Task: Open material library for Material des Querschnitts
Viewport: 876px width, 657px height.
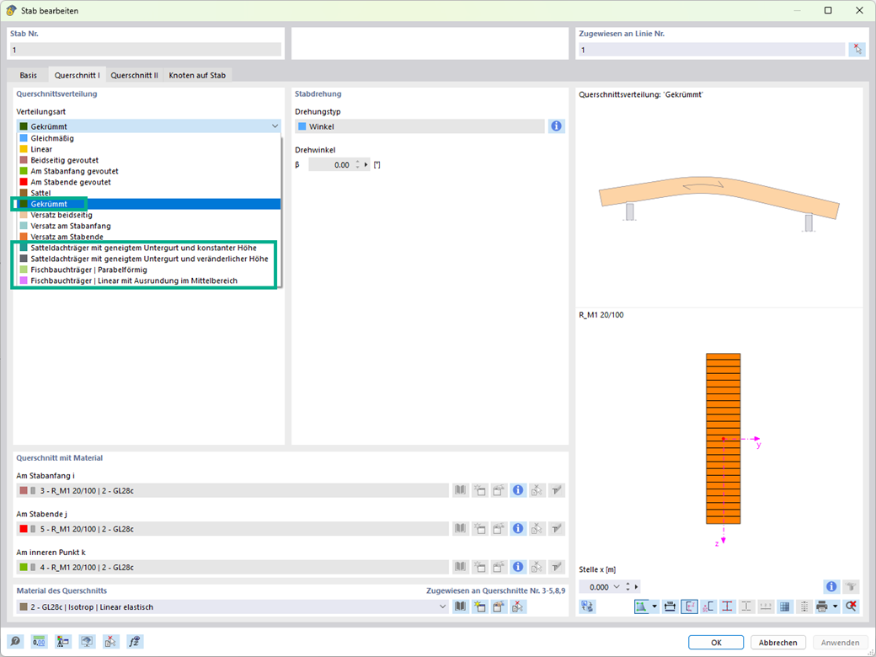Action: point(461,606)
